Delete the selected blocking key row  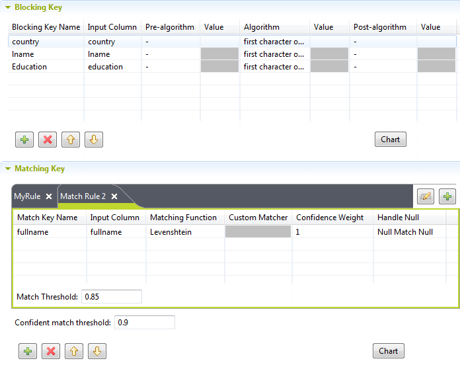tap(48, 140)
